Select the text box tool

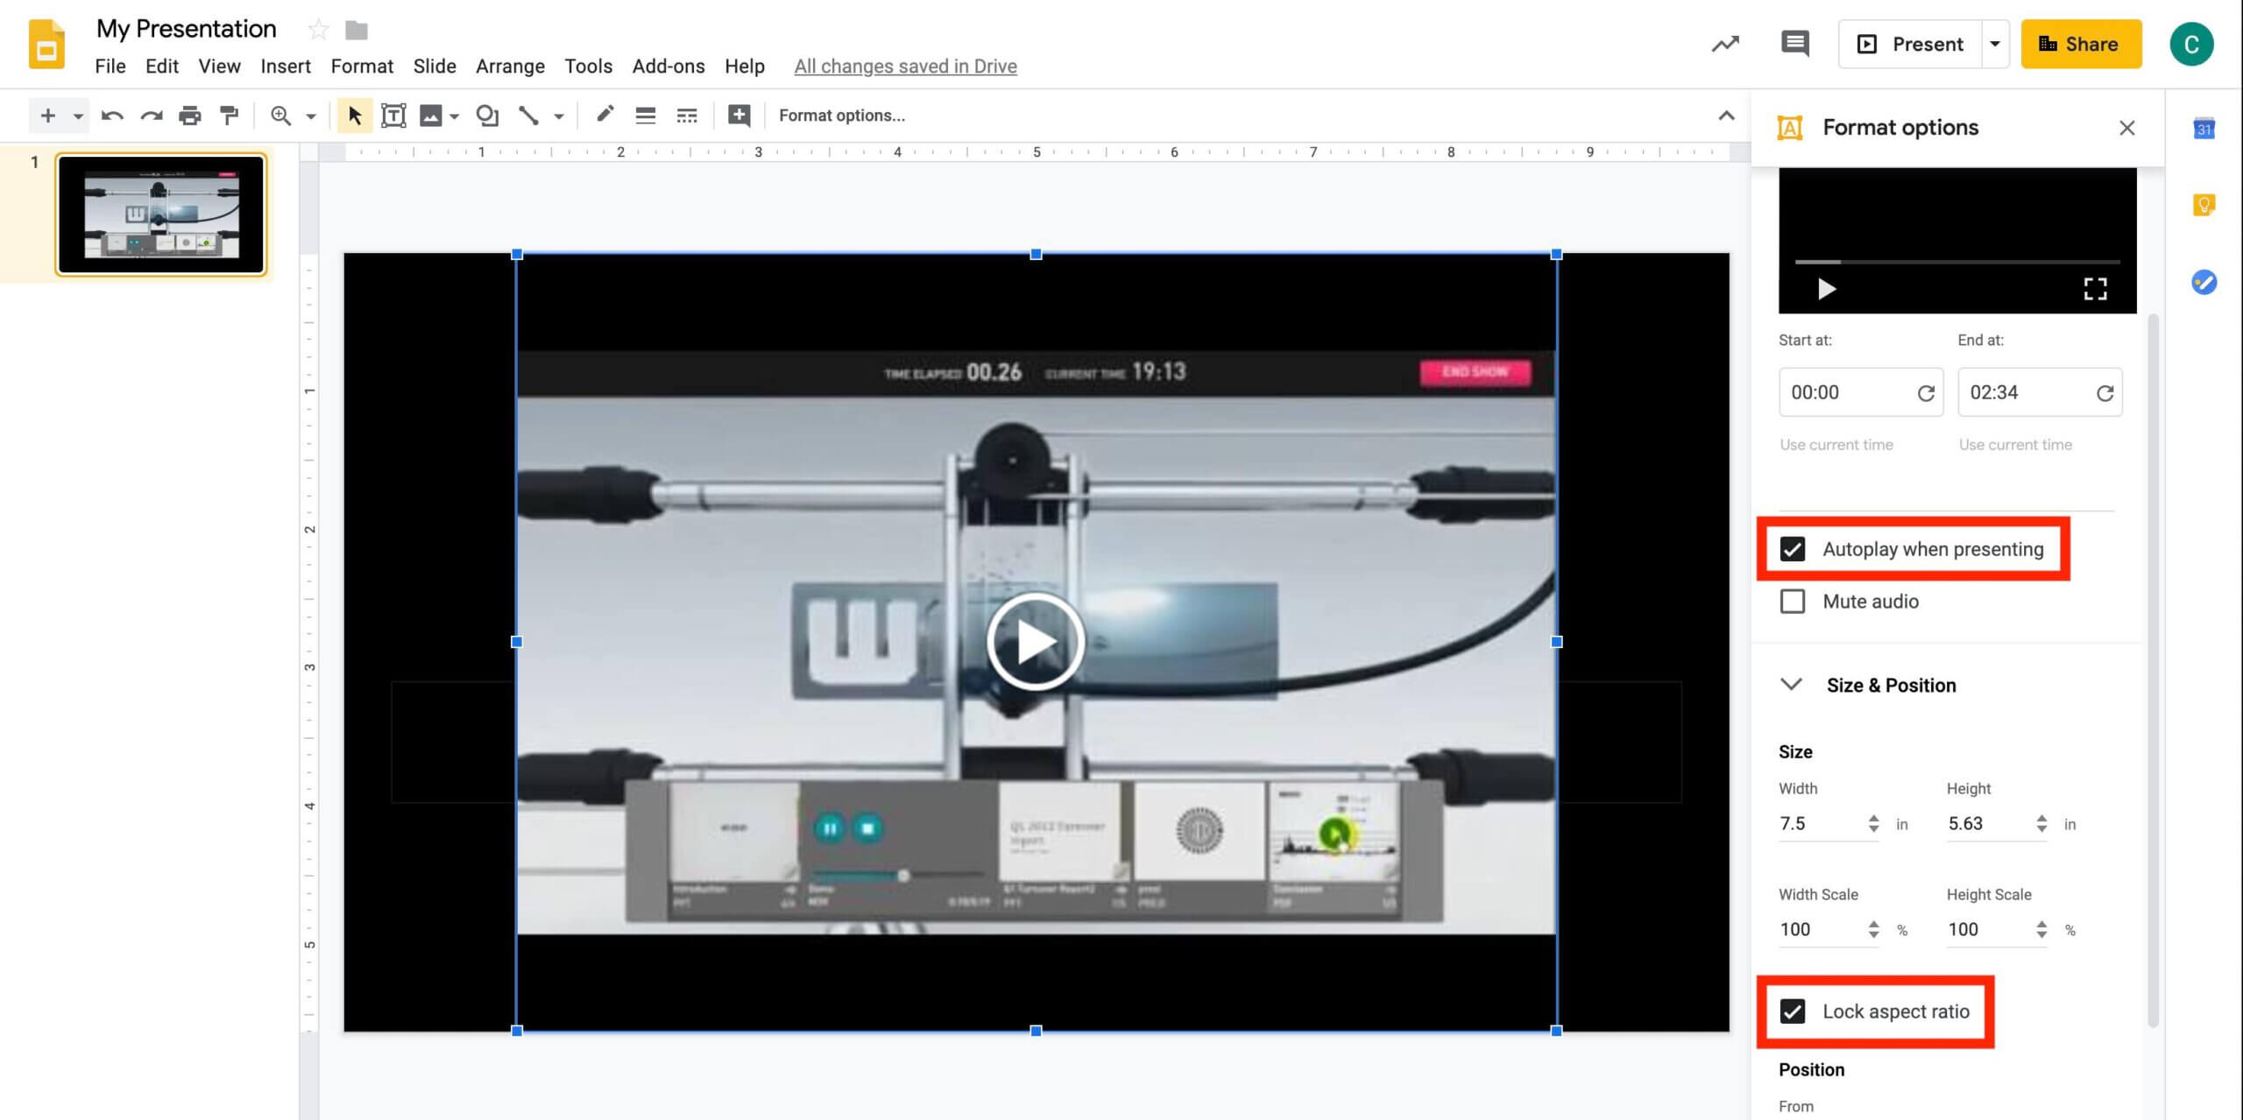point(393,115)
